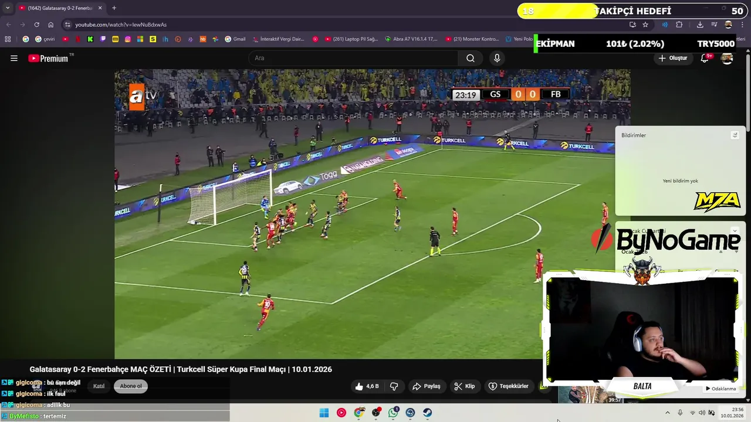
Task: Show hidden system tray icons
Action: pos(667,413)
